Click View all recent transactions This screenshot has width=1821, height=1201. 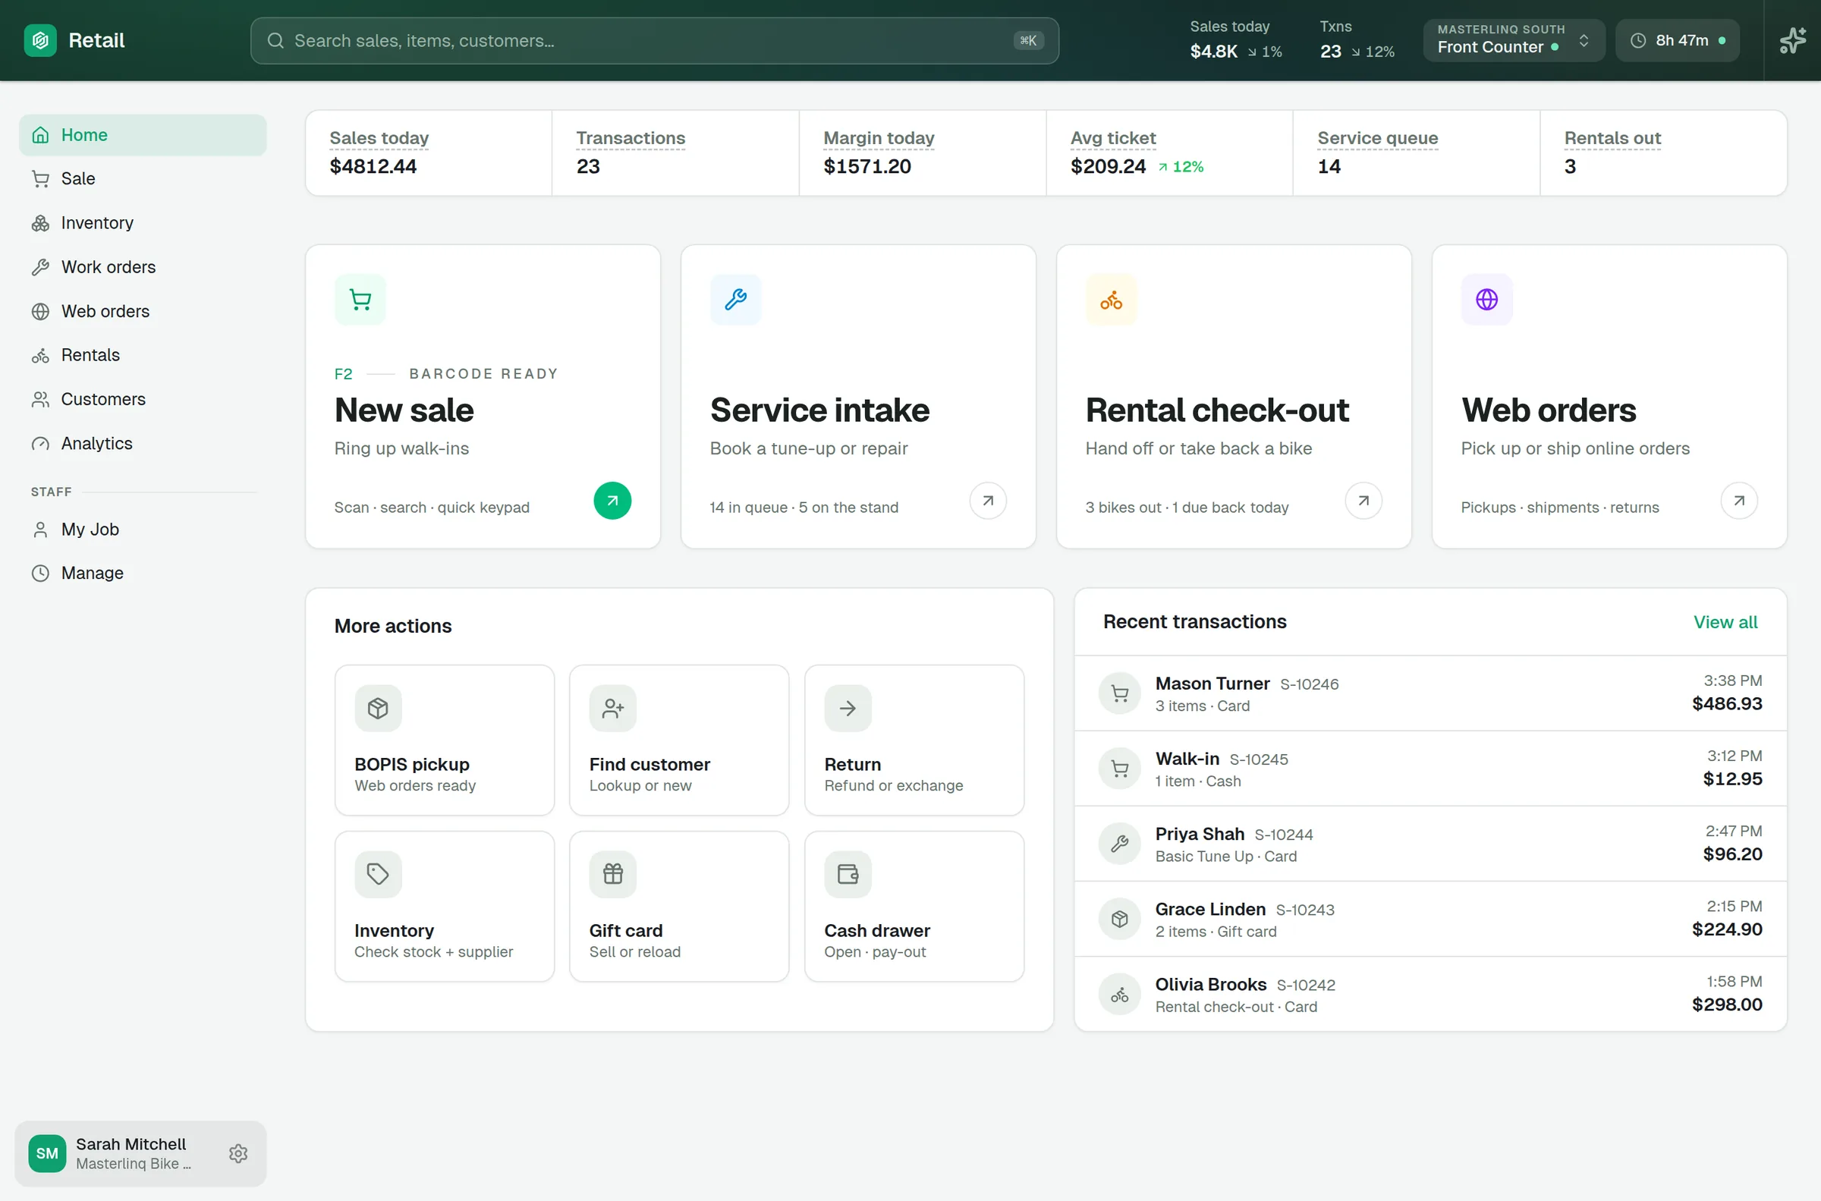coord(1725,622)
